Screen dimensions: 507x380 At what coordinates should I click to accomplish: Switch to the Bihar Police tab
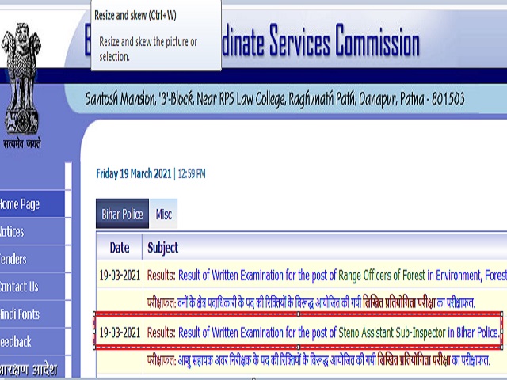[122, 214]
